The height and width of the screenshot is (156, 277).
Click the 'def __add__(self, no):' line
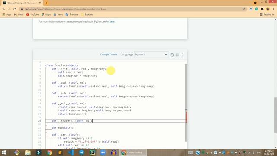point(69,83)
